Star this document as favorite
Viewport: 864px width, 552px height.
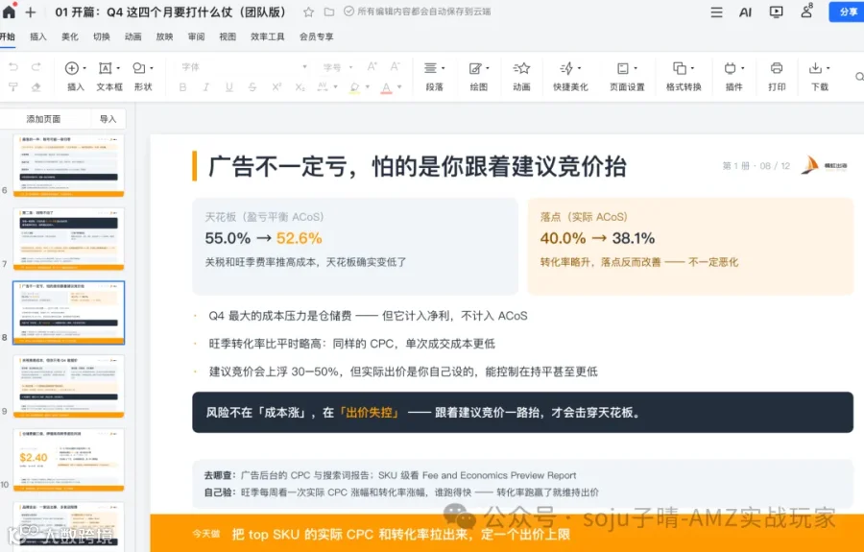tap(308, 12)
